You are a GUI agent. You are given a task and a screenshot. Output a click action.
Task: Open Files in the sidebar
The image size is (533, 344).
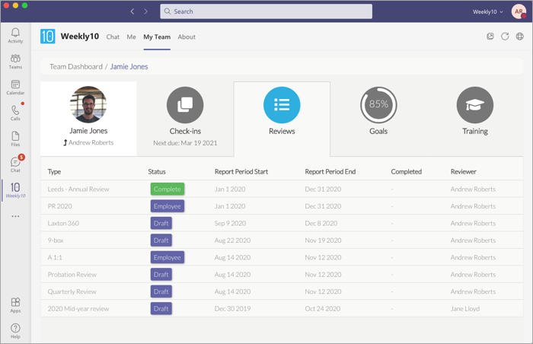point(15,139)
